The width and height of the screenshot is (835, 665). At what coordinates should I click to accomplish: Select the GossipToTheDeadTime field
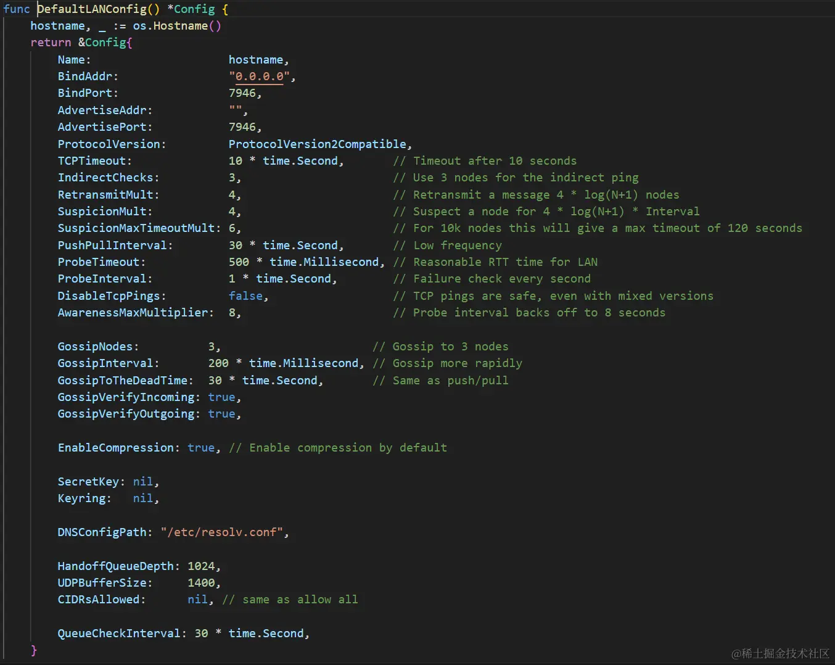[x=123, y=381]
